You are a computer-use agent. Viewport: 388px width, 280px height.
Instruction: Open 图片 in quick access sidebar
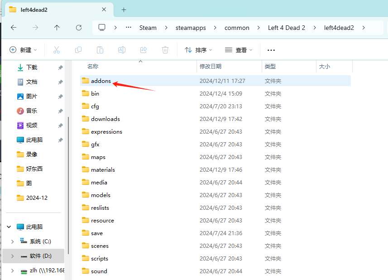32,97
